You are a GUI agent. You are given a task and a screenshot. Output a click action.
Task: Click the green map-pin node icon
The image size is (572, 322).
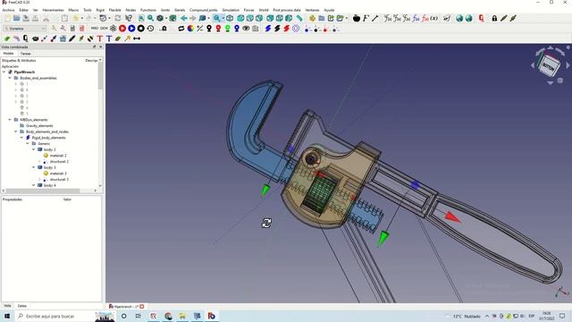point(228,29)
